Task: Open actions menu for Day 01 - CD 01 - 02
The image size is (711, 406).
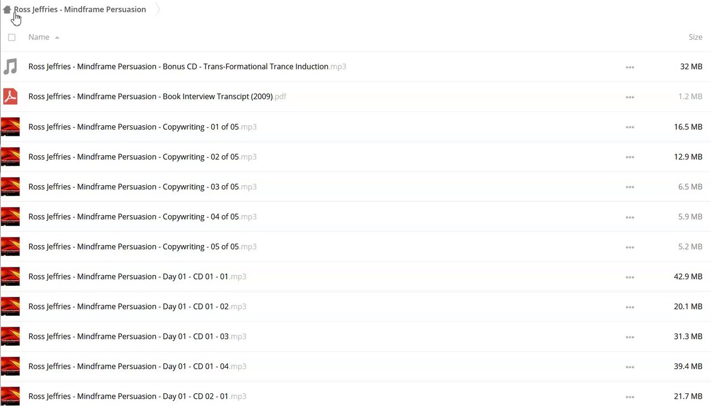Action: [x=630, y=307]
